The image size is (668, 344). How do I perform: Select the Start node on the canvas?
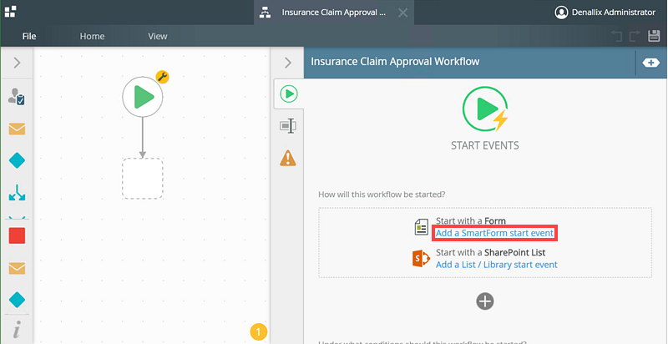[x=143, y=97]
